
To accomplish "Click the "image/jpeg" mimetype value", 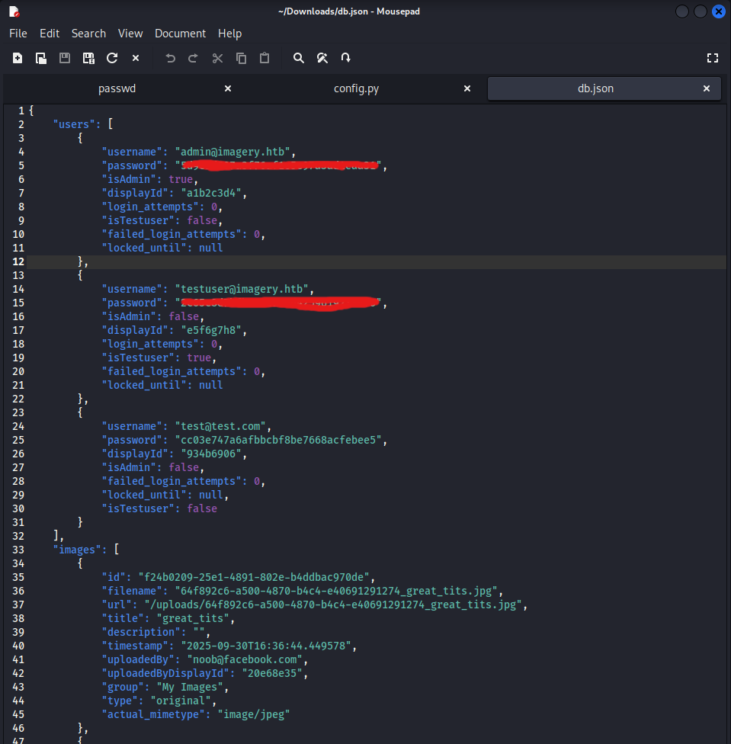I will point(254,714).
